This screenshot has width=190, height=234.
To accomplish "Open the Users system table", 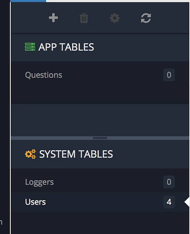I will [100, 202].
